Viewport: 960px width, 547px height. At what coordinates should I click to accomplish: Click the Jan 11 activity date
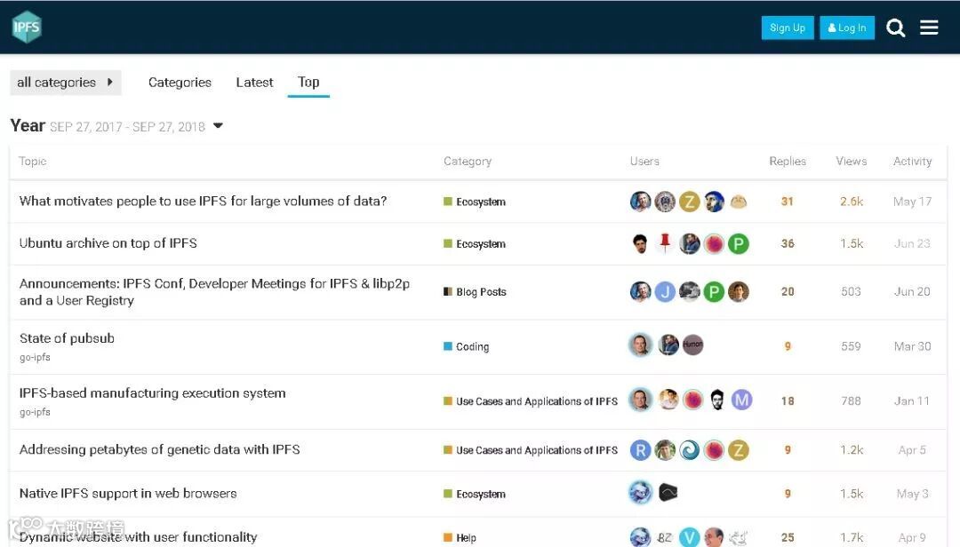pyautogui.click(x=912, y=400)
